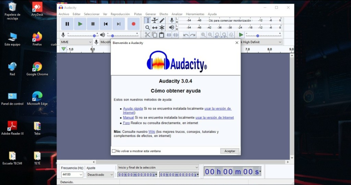Open the Archivo menu
This screenshot has width=351, height=185.
pyautogui.click(x=64, y=14)
